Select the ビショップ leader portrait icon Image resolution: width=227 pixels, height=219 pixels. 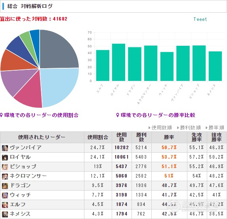(x=5, y=167)
